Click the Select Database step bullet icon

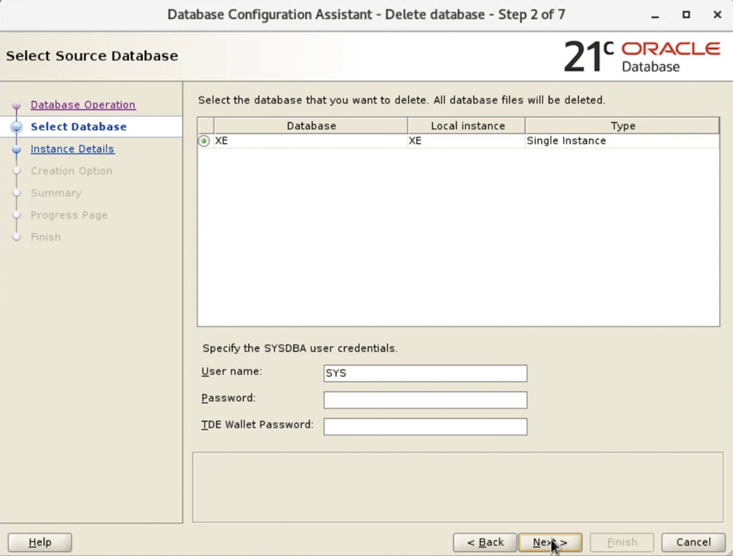[x=17, y=127]
